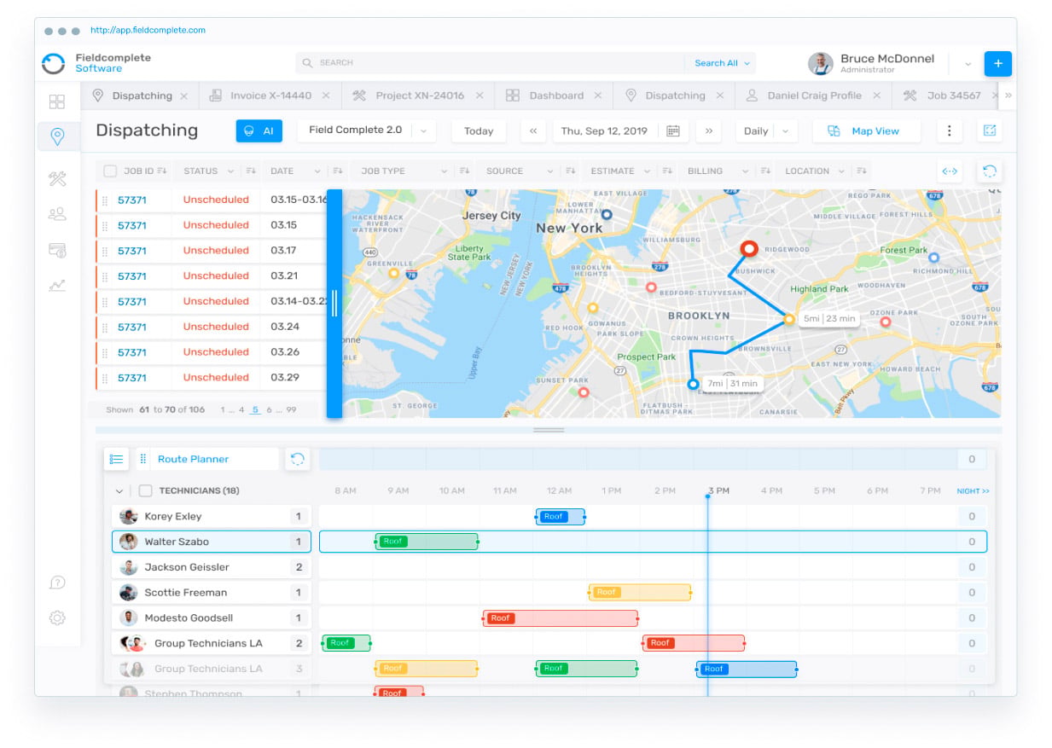The image size is (1052, 748).
Task: Click the search magnifier icon
Action: pos(308,63)
